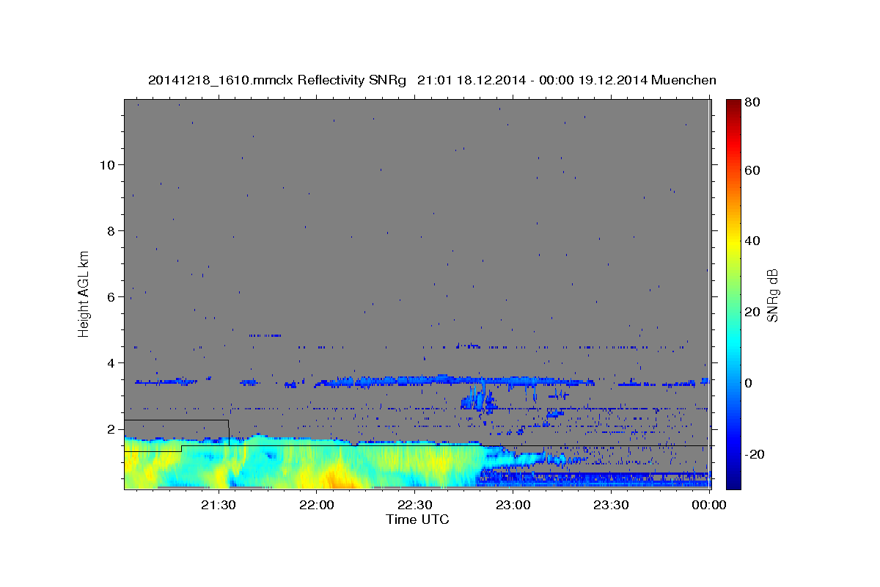Screen dimensions: 880x587
Task: Click the 'Time UTC' axis label
Action: pyautogui.click(x=417, y=519)
